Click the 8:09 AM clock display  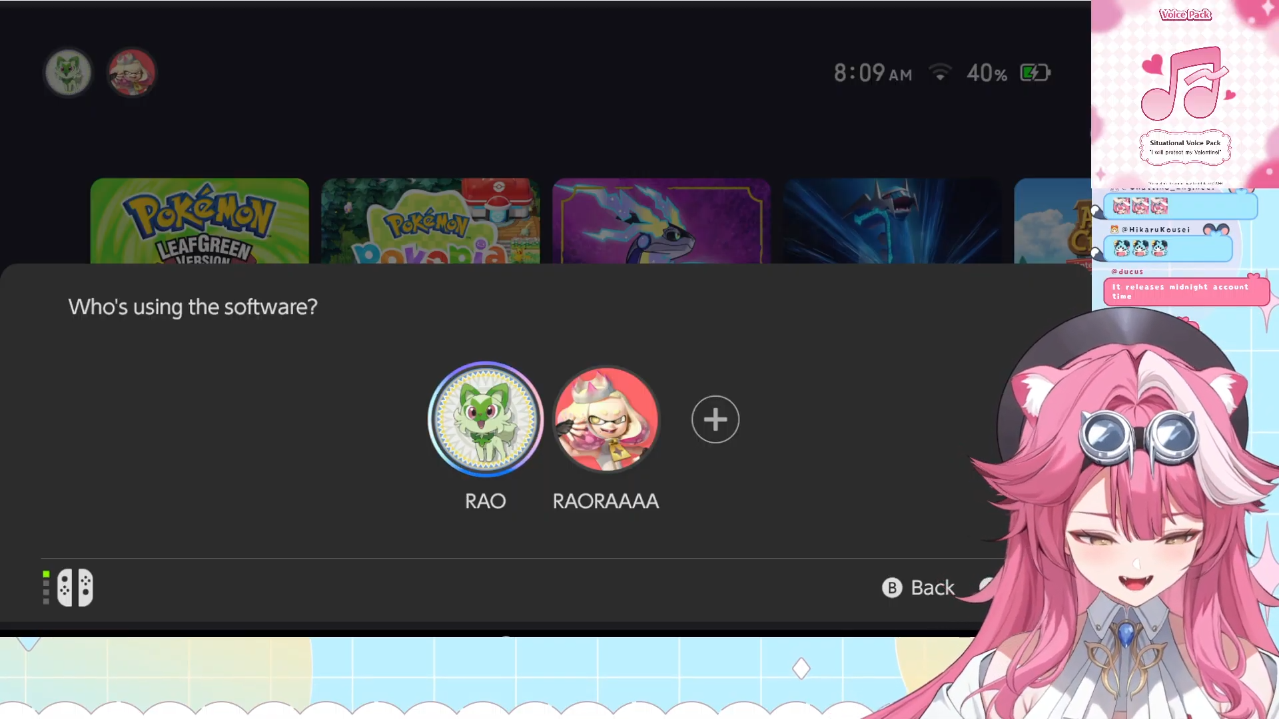coord(873,73)
